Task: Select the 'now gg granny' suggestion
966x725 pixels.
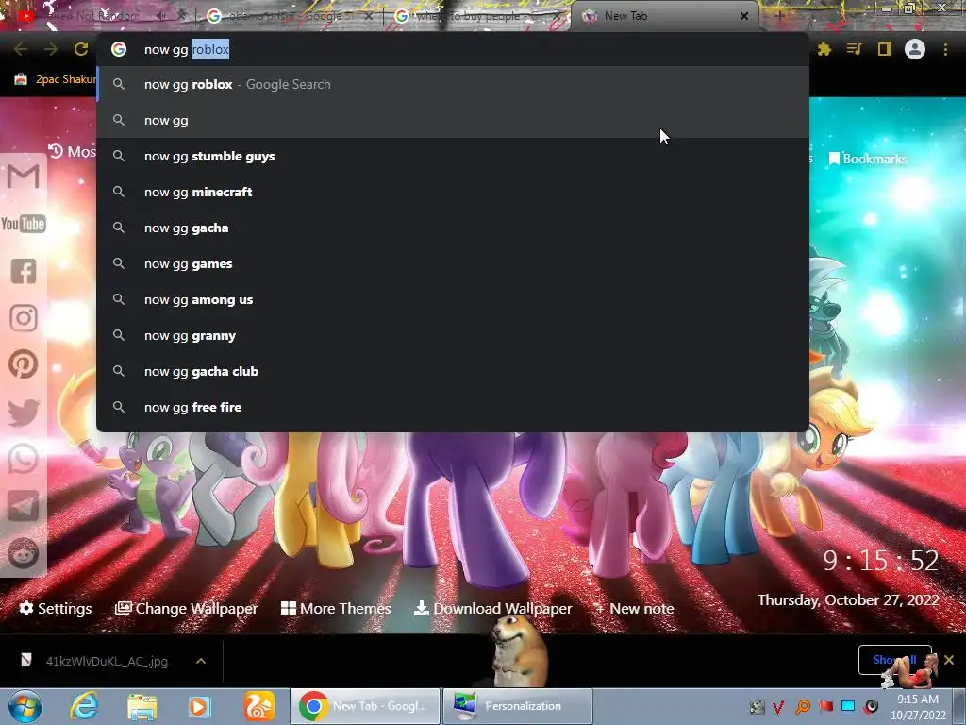Action: pos(453,335)
